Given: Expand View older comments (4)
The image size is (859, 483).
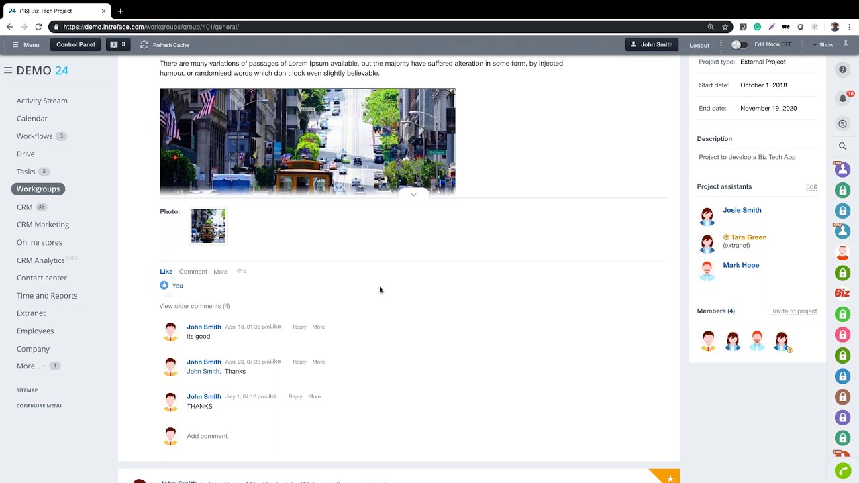Looking at the screenshot, I should (x=195, y=306).
